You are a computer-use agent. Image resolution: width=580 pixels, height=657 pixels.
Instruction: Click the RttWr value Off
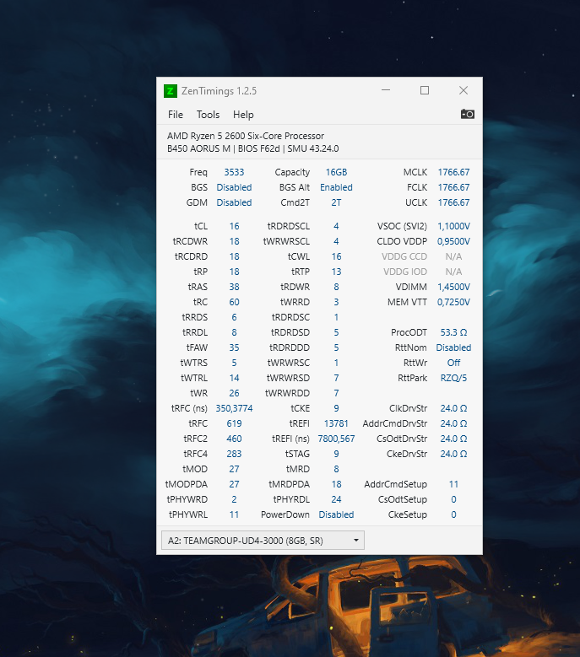point(453,363)
